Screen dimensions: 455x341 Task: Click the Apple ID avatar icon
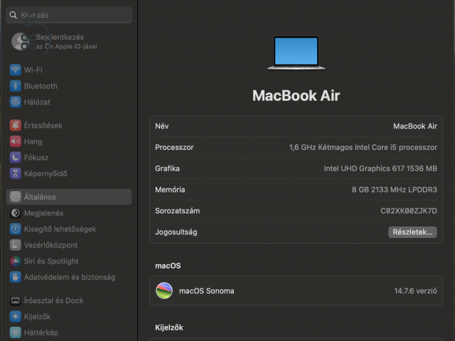click(x=21, y=41)
